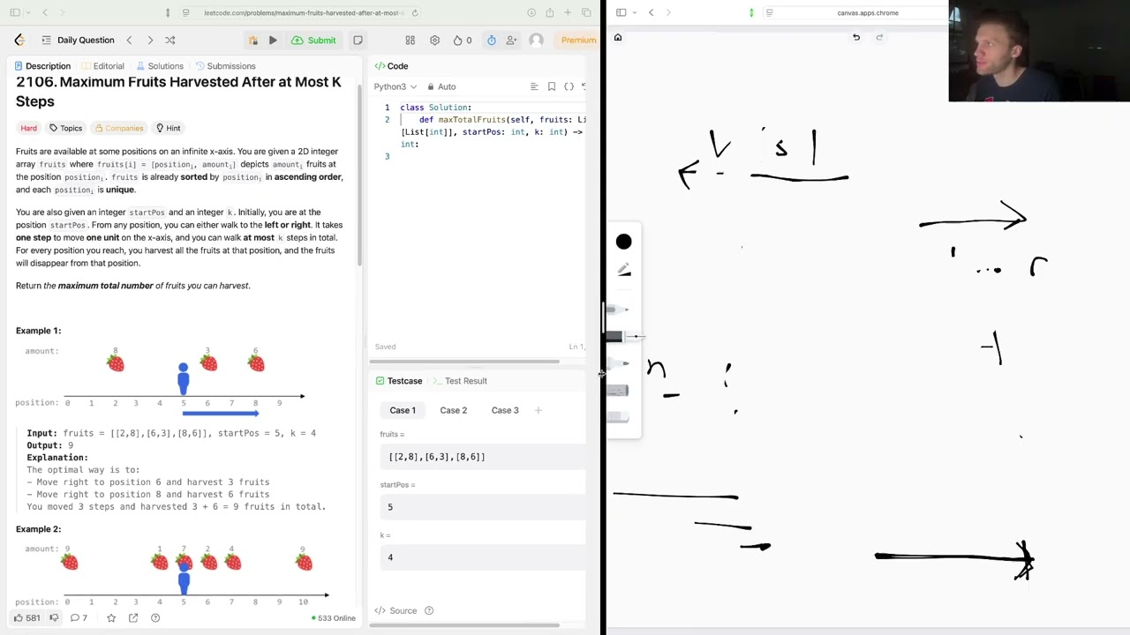Click the share icon in bottom bar
This screenshot has height=635, width=1130.
tap(133, 617)
